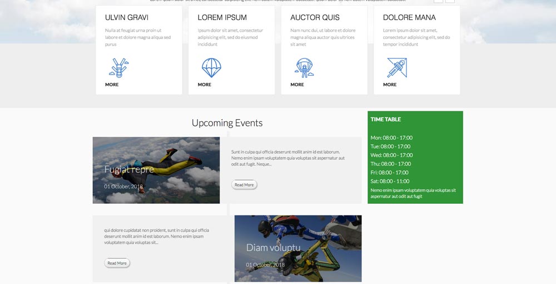The height and width of the screenshot is (284, 556).
Task: Click the parachute icon in Lorem Ipsum card
Action: (211, 68)
